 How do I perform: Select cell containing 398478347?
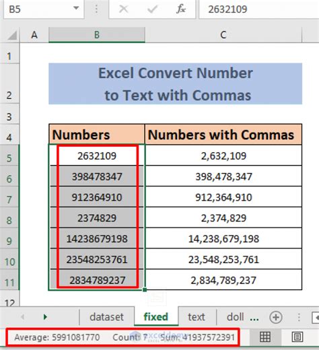97,176
